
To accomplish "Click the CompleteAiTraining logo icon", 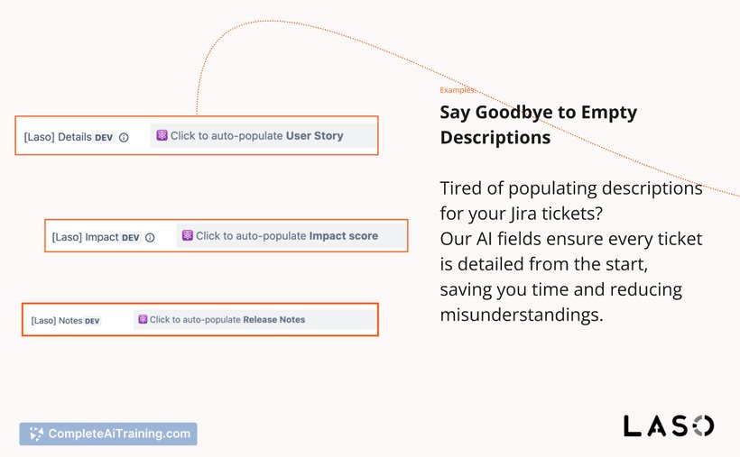I will click(x=36, y=434).
